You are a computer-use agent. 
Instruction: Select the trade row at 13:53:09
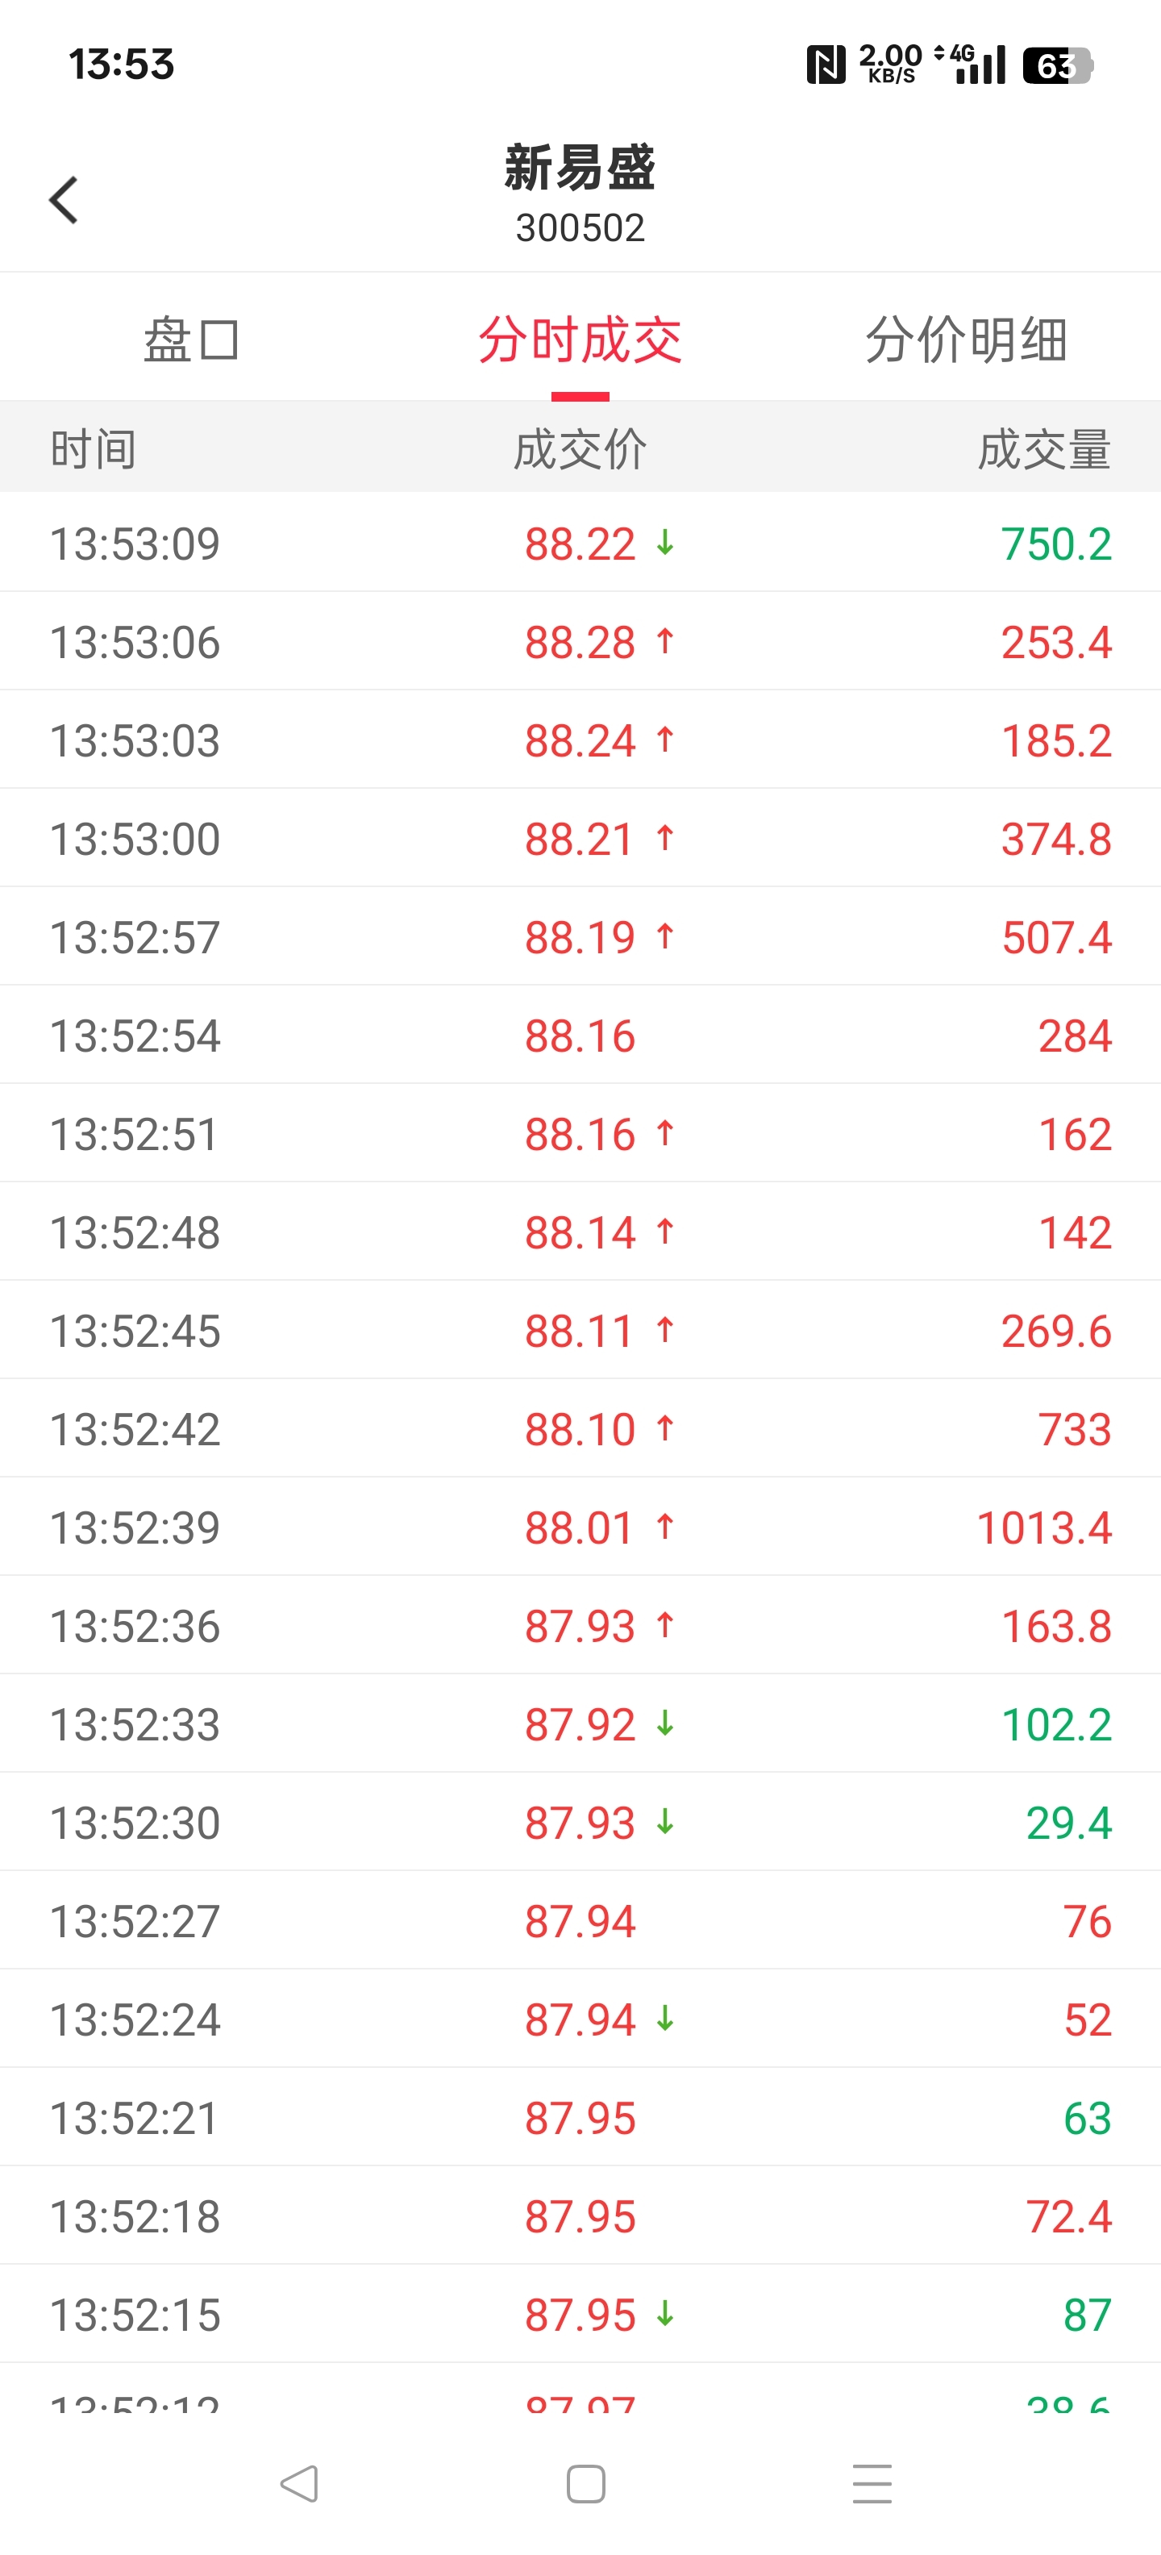[580, 544]
